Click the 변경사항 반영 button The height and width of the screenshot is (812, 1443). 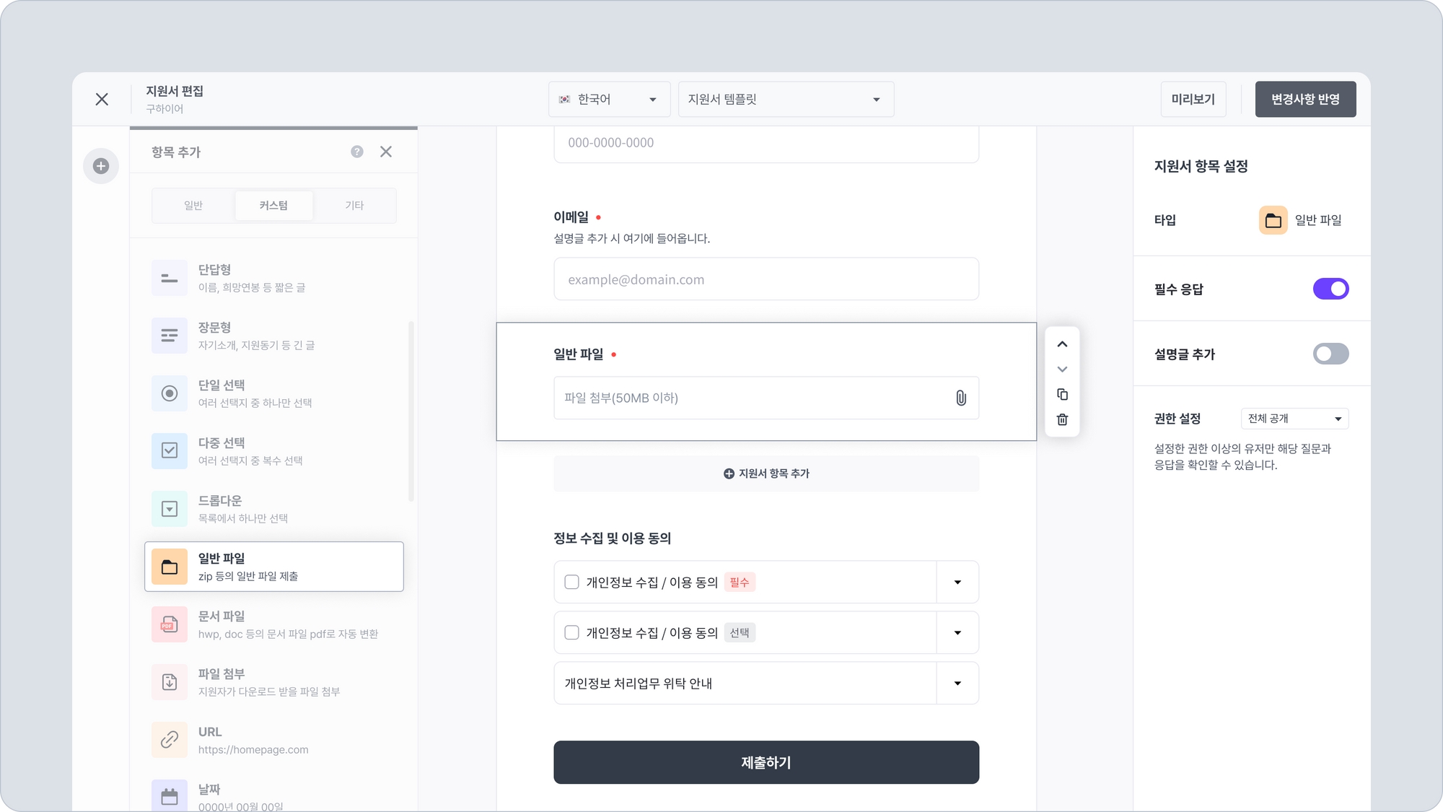point(1305,100)
